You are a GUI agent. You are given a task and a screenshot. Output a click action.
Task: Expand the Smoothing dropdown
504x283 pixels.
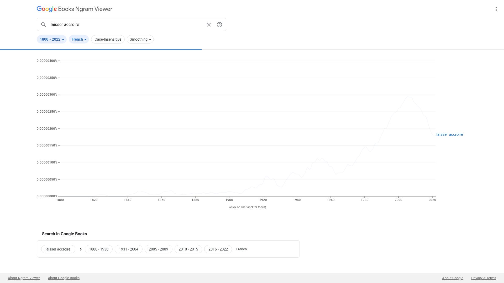[140, 39]
